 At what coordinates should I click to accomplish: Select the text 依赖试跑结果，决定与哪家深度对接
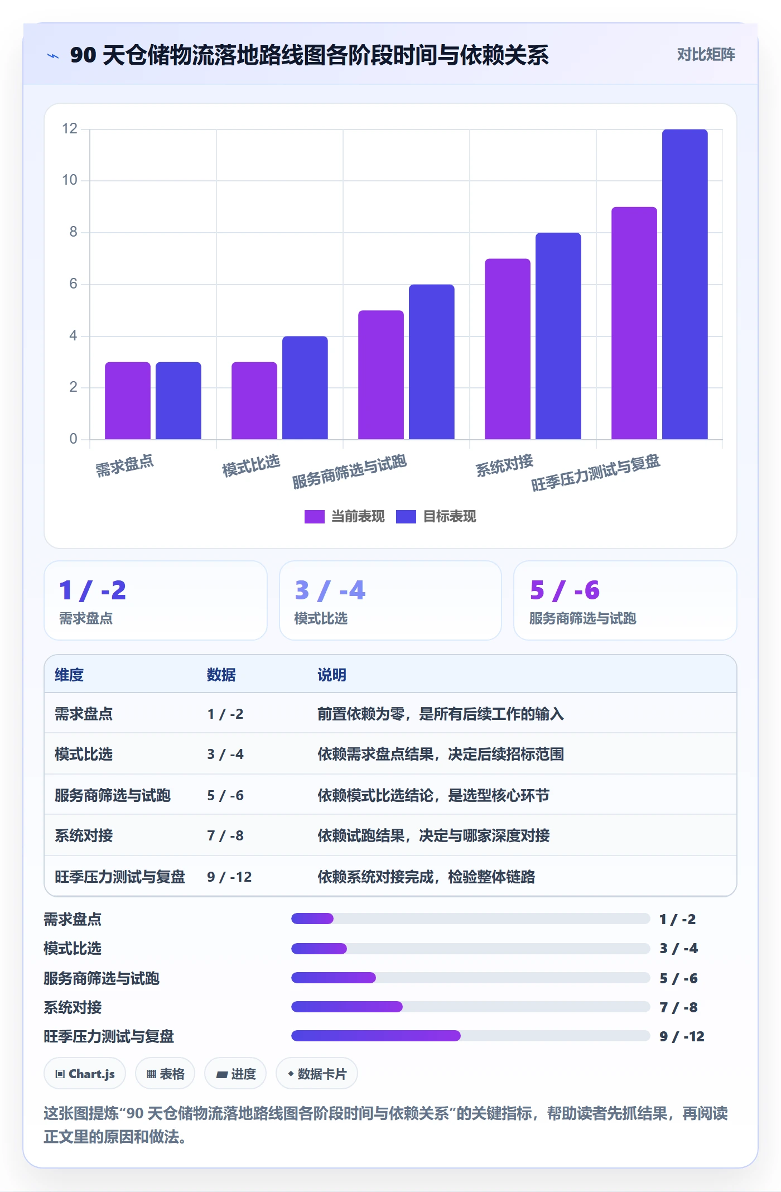(x=433, y=835)
